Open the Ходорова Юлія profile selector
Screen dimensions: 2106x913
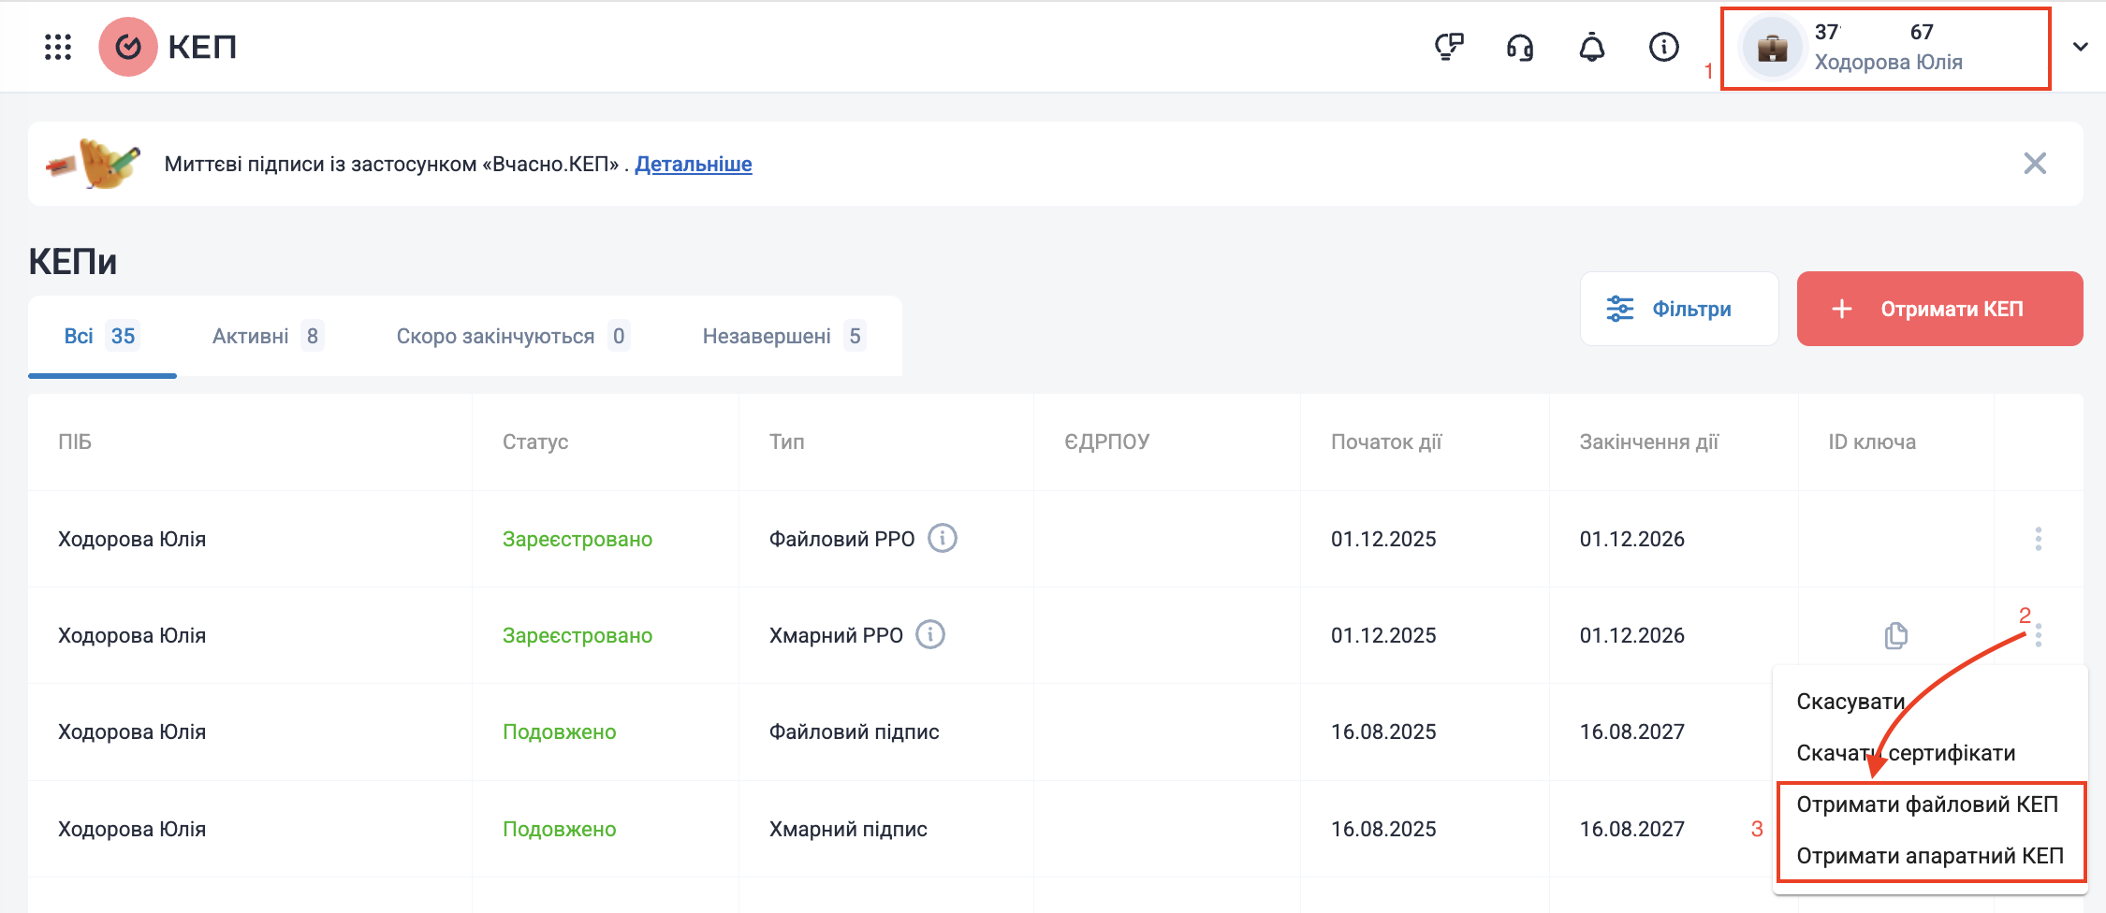click(x=1885, y=49)
